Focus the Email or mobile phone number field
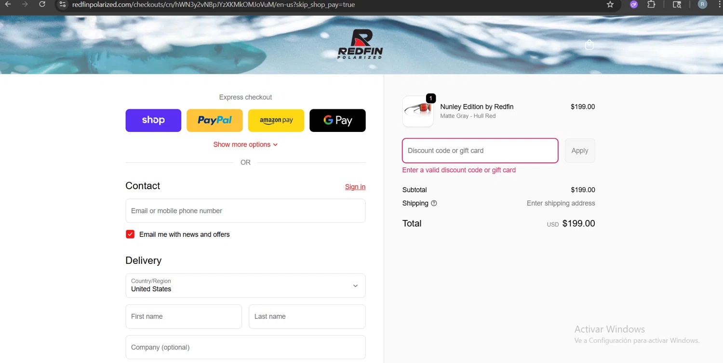This screenshot has height=363, width=723. click(x=245, y=211)
